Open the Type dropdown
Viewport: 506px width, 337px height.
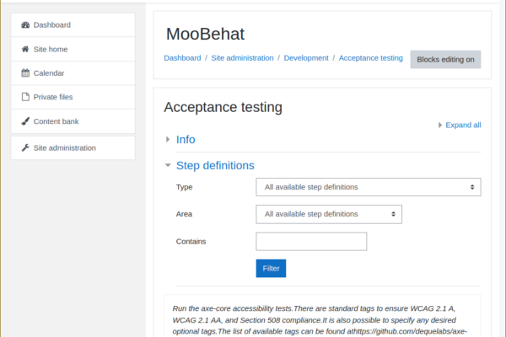pos(369,187)
